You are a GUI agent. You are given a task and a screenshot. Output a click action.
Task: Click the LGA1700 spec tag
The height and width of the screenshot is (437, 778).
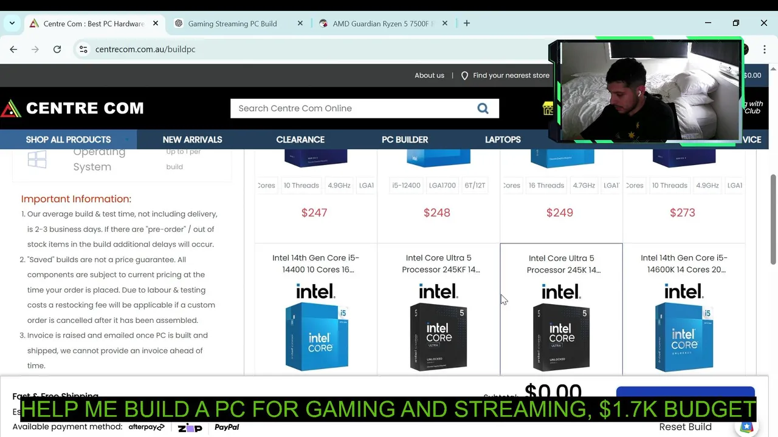(x=442, y=185)
